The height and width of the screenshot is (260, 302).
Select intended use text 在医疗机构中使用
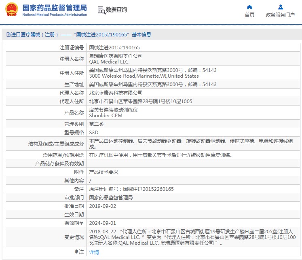pyautogui.click(x=161, y=155)
